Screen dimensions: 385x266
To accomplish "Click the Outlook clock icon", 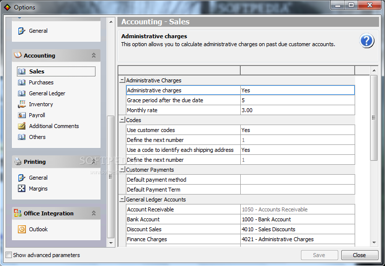I will (21, 229).
